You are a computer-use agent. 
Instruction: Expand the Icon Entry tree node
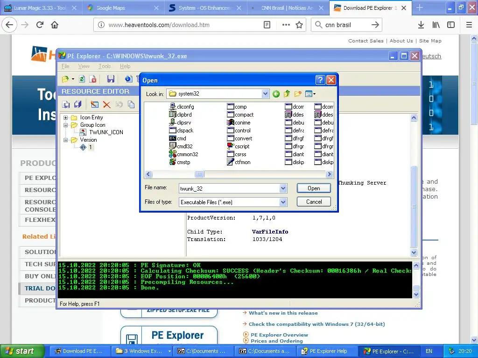pos(65,117)
